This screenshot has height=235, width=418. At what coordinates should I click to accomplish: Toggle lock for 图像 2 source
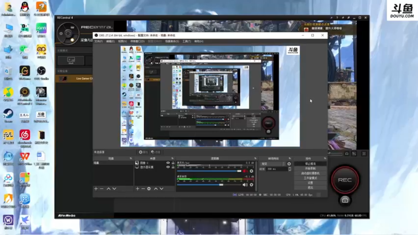[x=173, y=163]
